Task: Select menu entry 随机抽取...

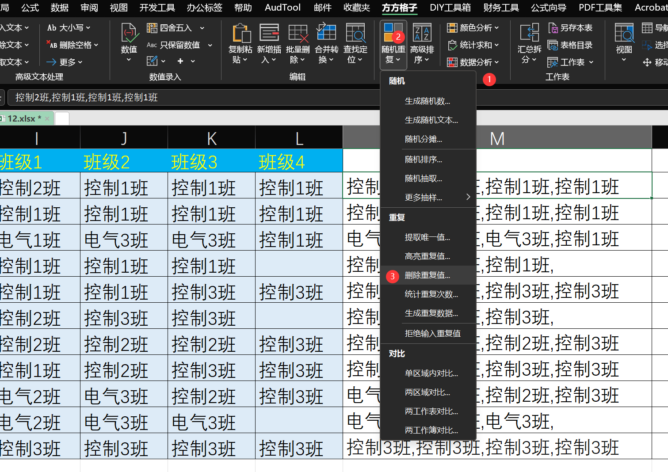Action: tap(428, 179)
